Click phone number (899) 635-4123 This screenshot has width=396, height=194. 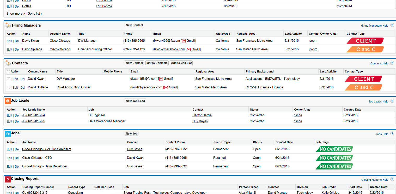[134, 49]
